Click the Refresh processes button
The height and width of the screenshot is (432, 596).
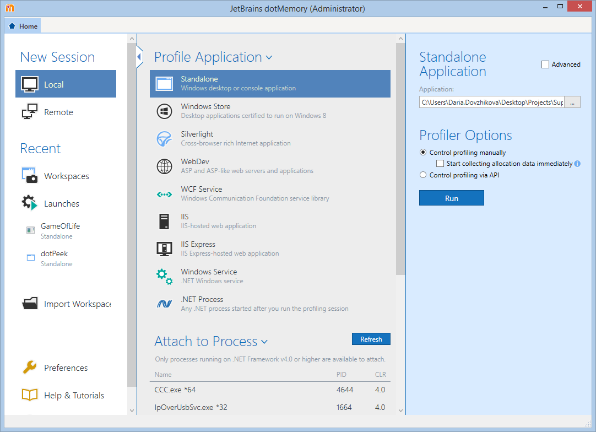point(371,339)
